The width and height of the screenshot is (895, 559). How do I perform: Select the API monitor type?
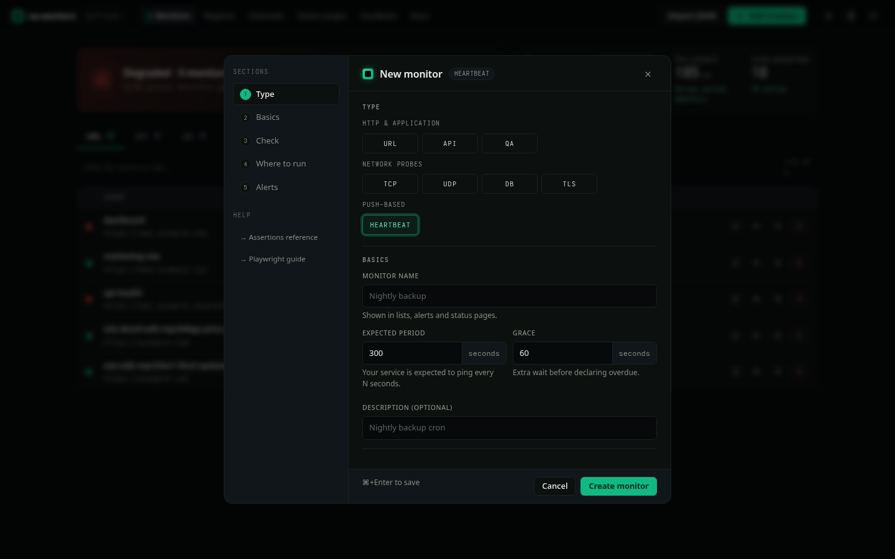click(x=450, y=143)
